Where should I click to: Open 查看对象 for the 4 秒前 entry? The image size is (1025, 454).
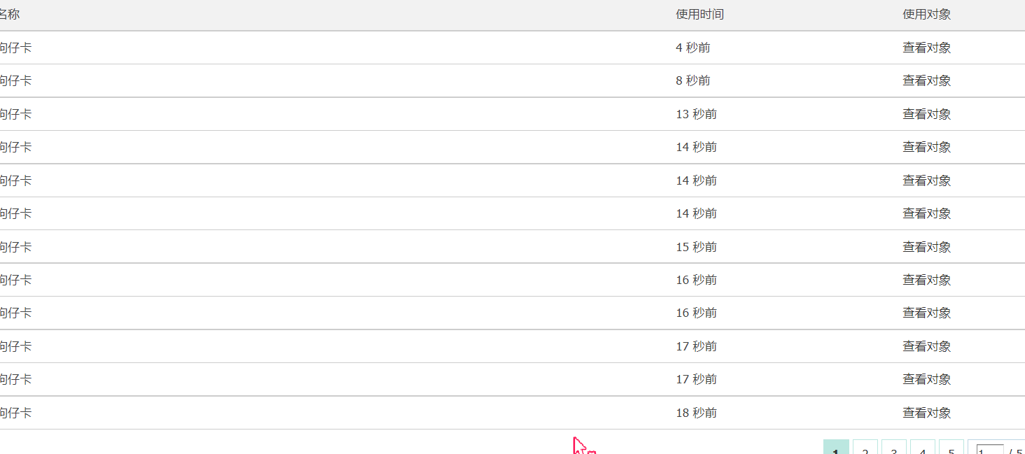(926, 48)
